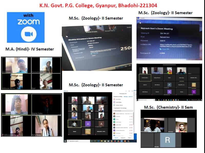Select video of man in light-blue shirt
205x153 pixels.
[x=157, y=71]
